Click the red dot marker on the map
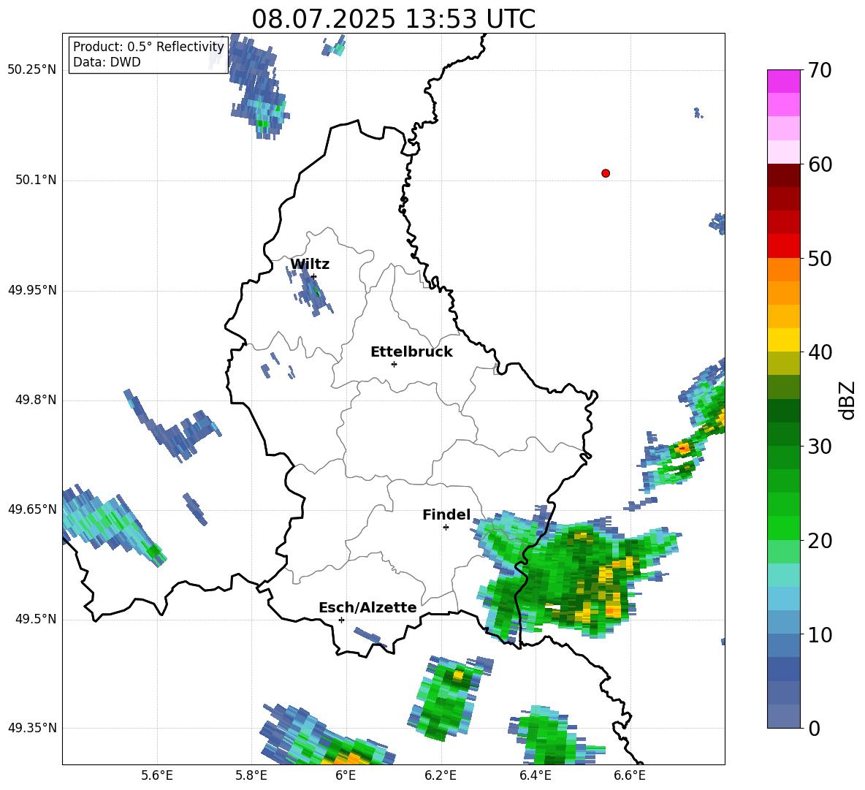Screen dimensions: 865x790 (606, 173)
